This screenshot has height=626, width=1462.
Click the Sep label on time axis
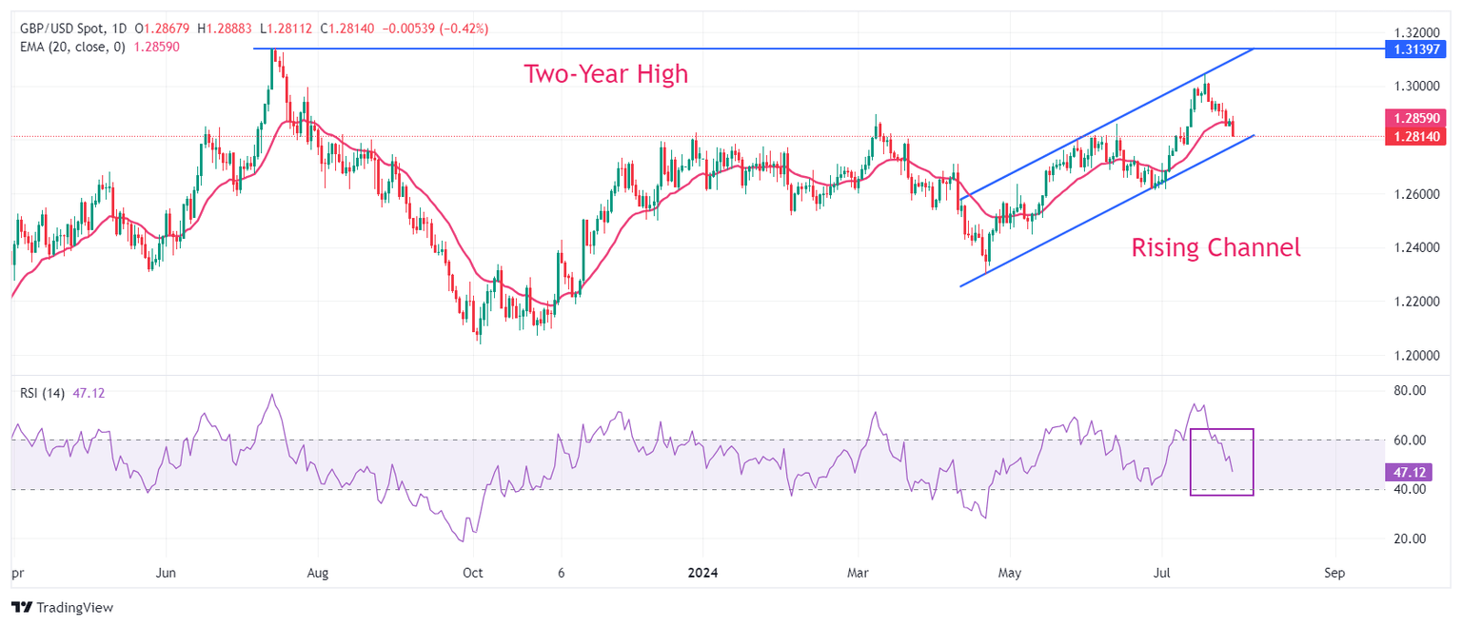pos(1334,574)
